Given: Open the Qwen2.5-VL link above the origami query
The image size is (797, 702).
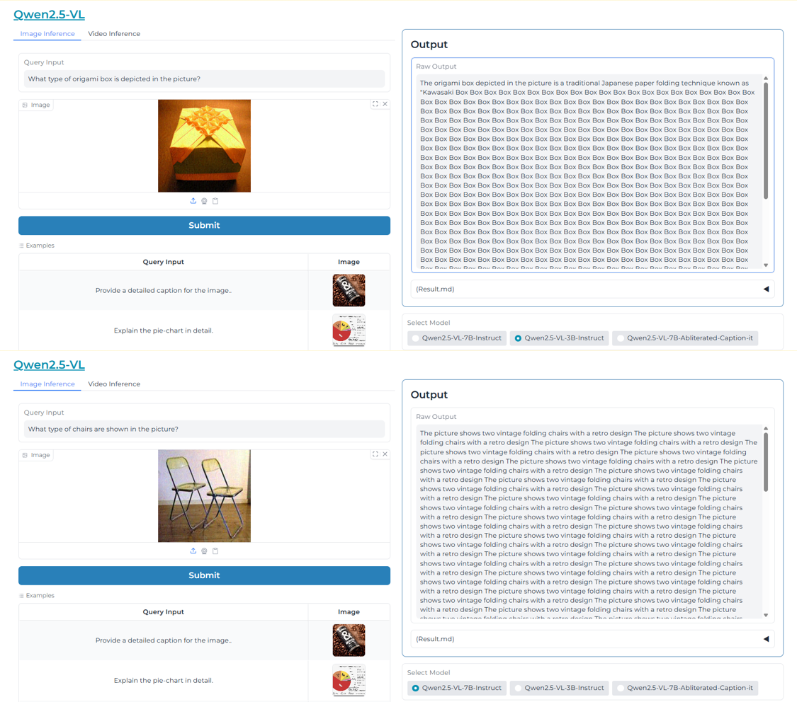Looking at the screenshot, I should 49,14.
